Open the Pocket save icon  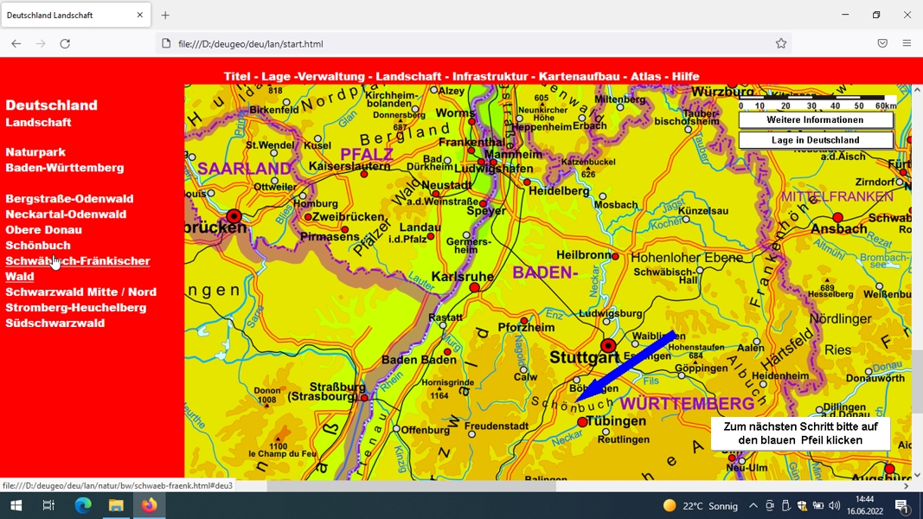point(881,43)
